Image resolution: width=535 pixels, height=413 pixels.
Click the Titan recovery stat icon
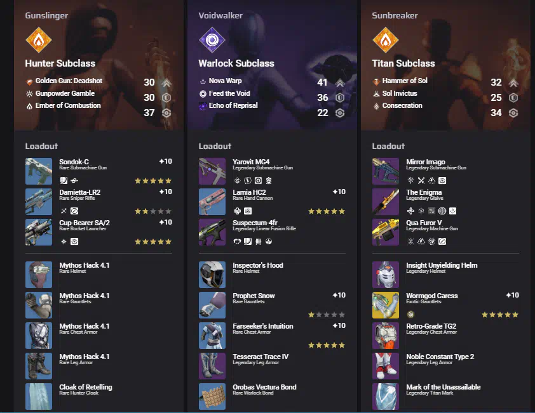513,113
